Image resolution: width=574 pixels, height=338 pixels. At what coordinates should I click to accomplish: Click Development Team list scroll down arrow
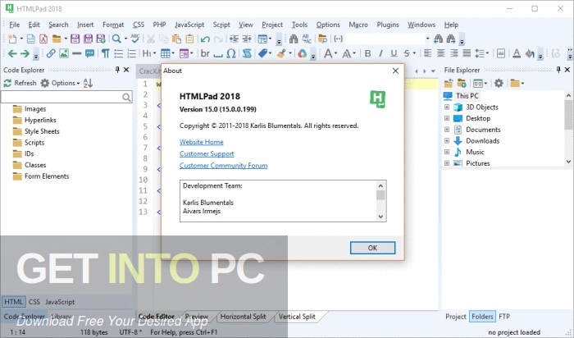(380, 217)
